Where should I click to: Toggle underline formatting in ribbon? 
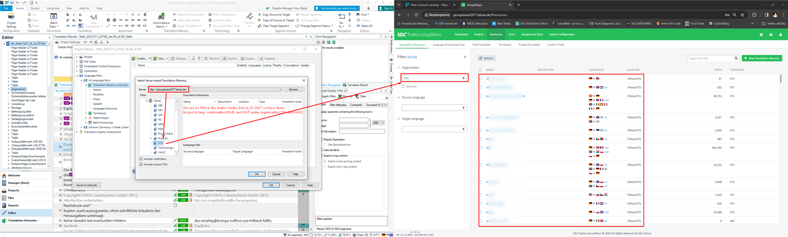pyautogui.click(x=80, y=14)
